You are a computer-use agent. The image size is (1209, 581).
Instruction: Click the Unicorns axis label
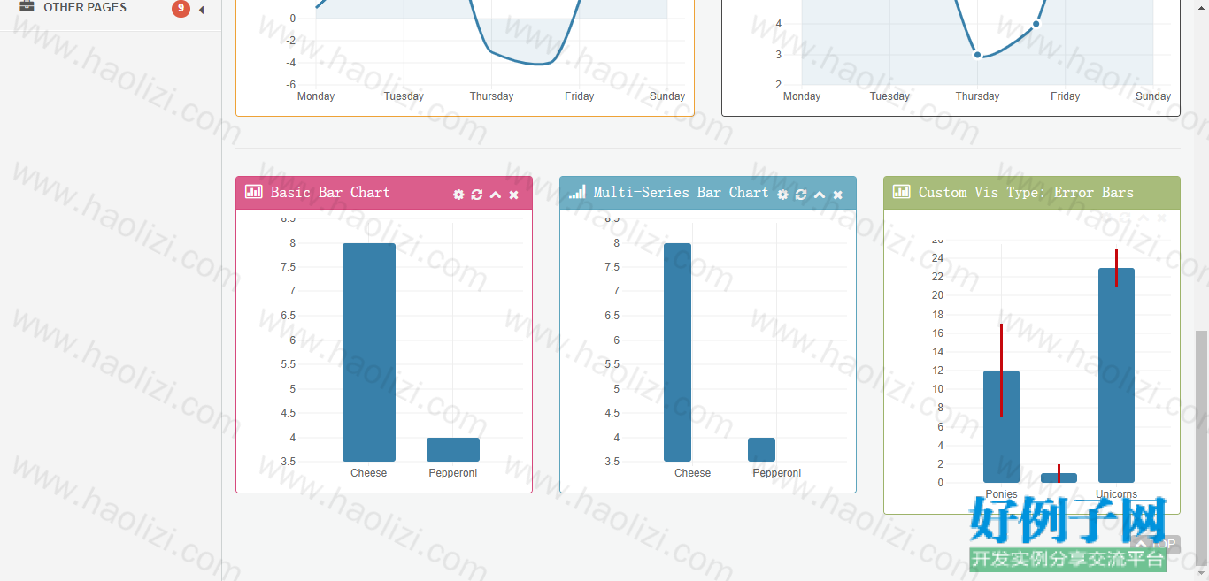coord(1116,494)
